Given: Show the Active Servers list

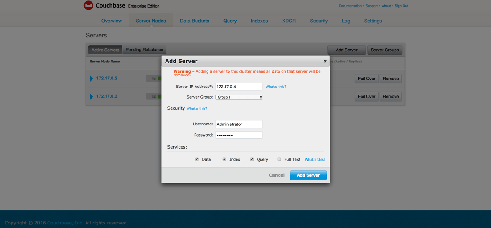Looking at the screenshot, I should pyautogui.click(x=105, y=50).
